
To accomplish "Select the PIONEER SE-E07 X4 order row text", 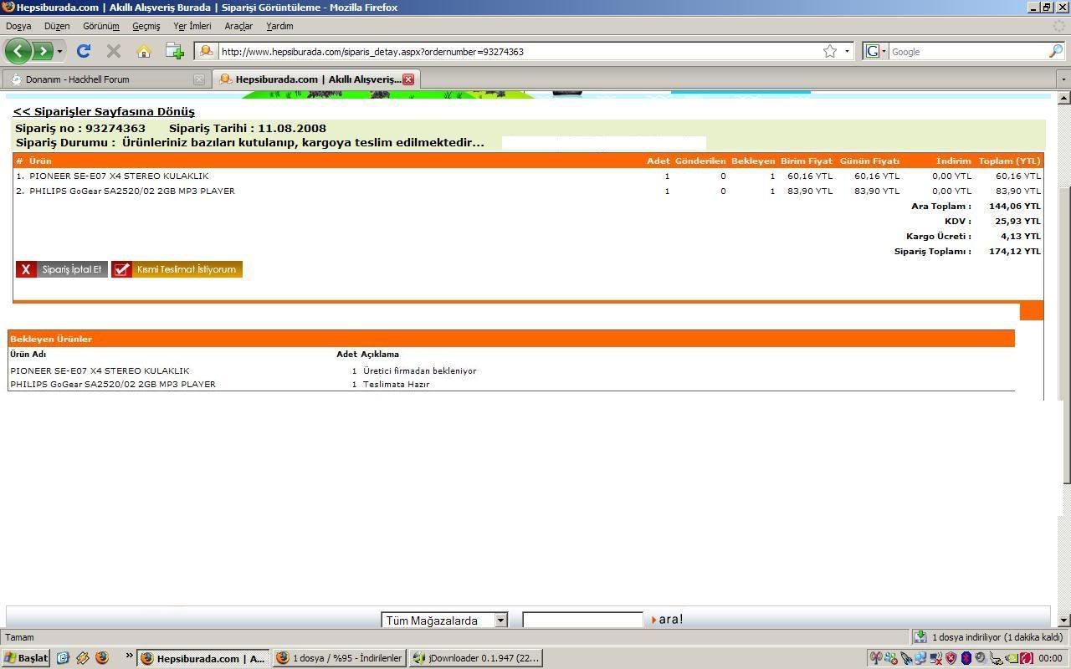I will pos(119,176).
